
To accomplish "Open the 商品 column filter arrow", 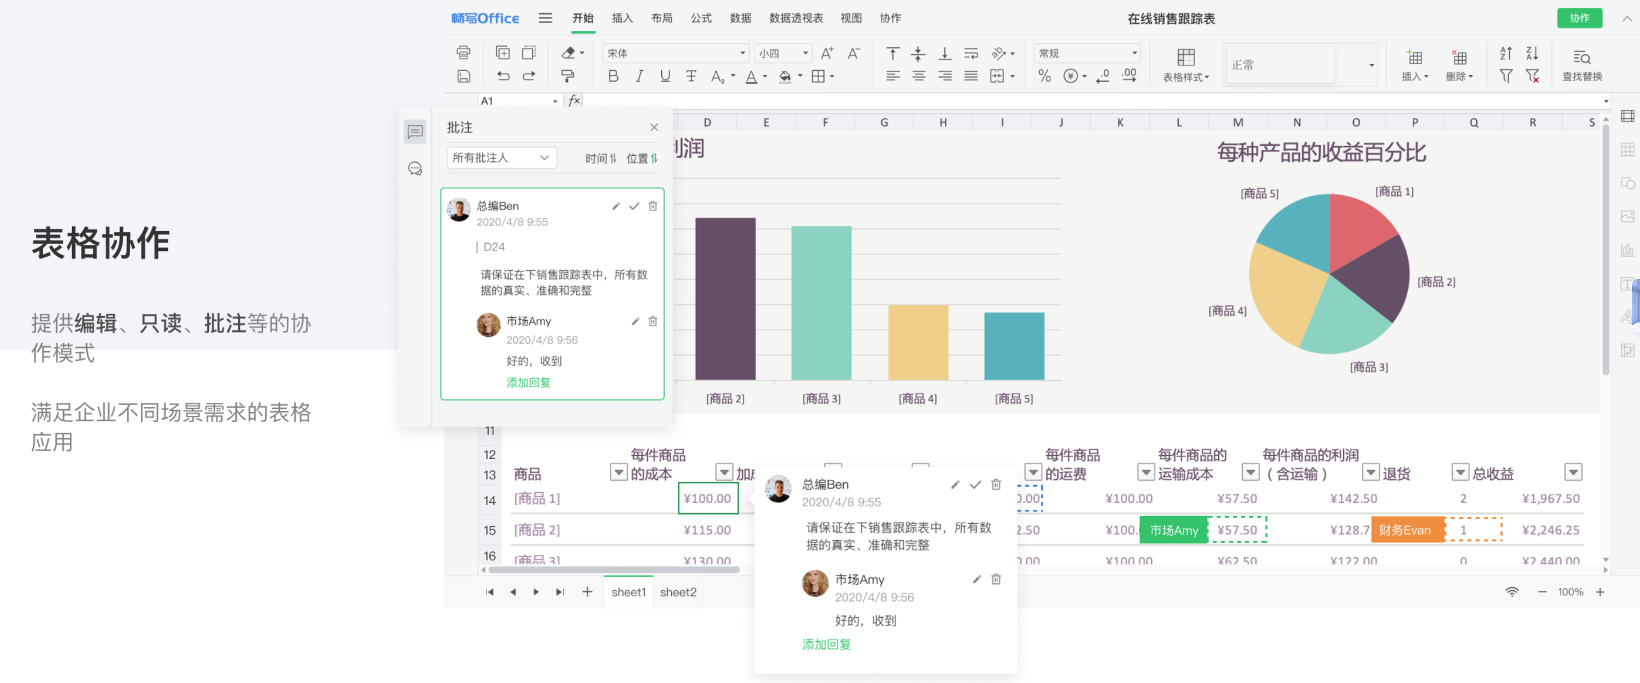I will [618, 472].
